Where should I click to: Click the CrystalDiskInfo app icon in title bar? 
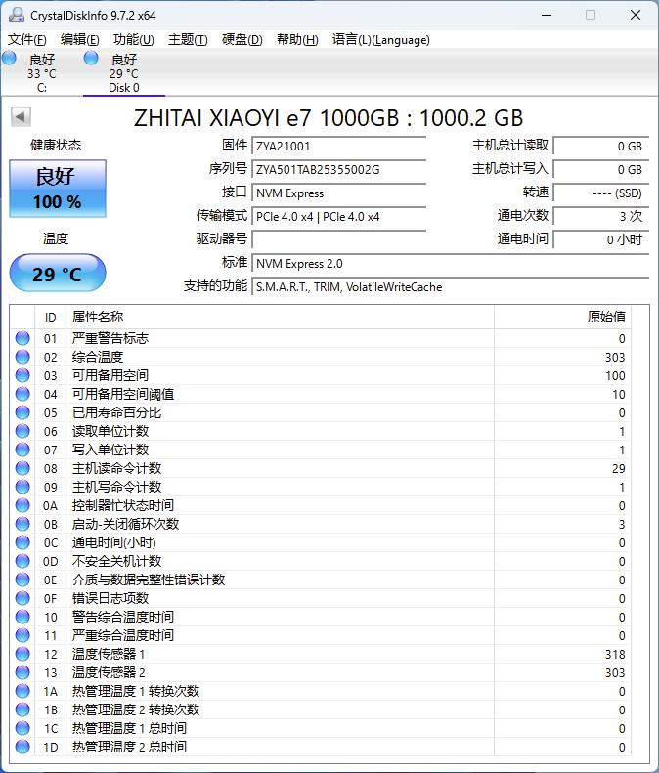click(x=17, y=15)
